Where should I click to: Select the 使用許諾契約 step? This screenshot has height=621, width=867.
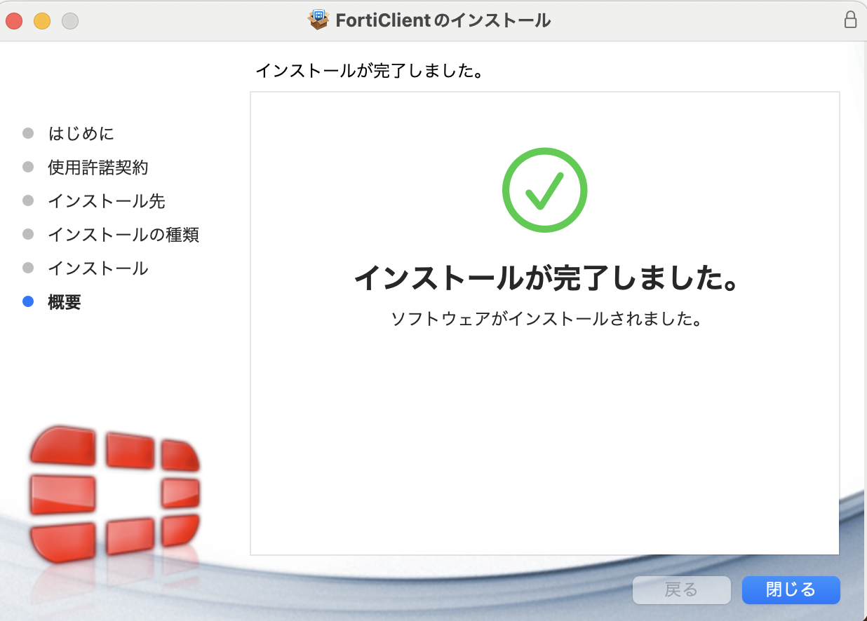tap(98, 167)
